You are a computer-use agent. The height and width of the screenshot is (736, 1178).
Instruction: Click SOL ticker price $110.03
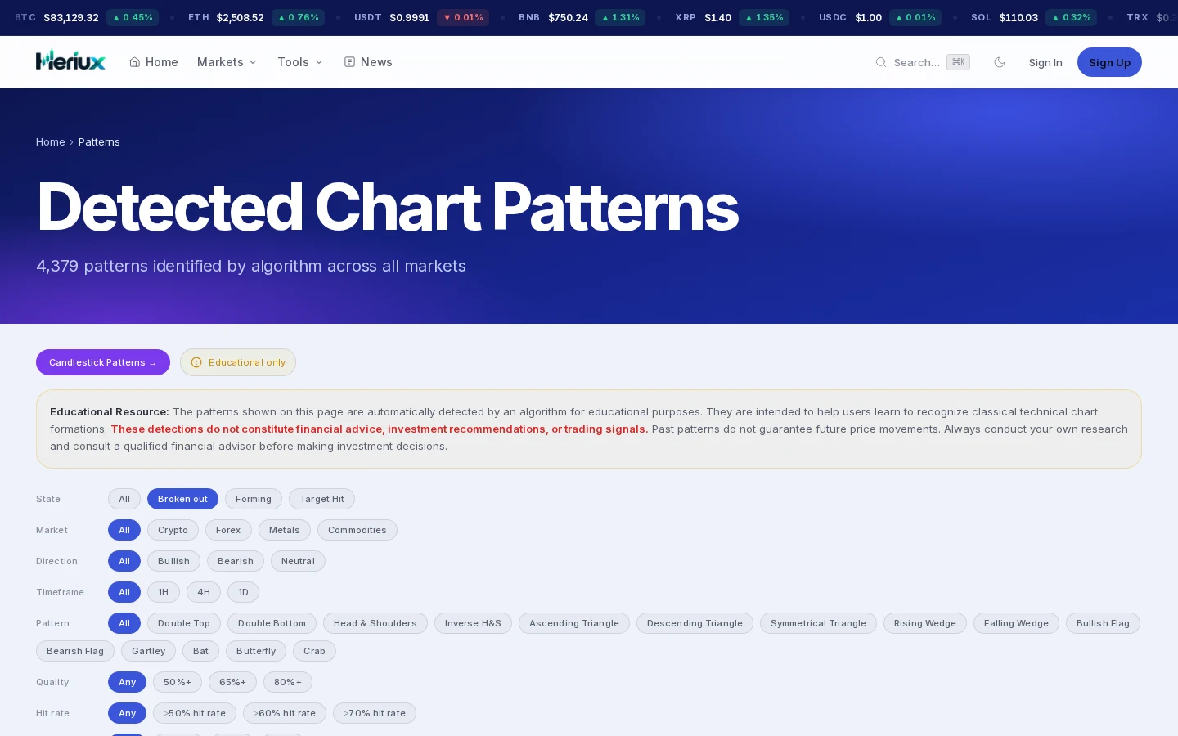1018,17
